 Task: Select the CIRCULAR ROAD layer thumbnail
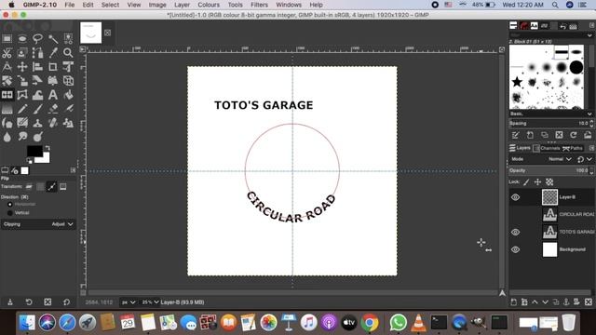point(549,215)
